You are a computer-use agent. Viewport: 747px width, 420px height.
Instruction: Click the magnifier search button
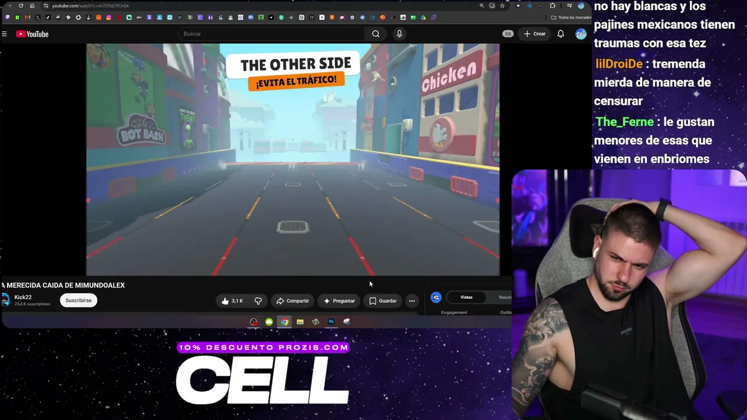tap(376, 34)
